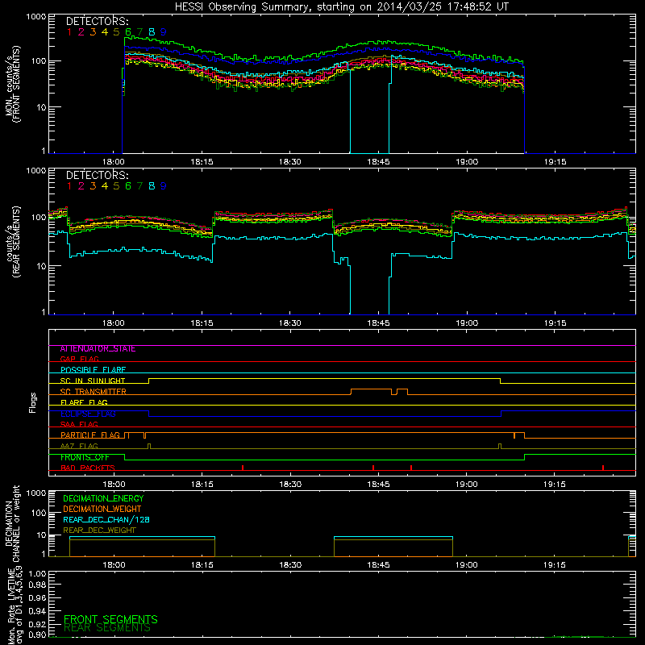Click 19:15 tick label under decimation plot
The width and height of the screenshot is (645, 645).
[x=555, y=565]
